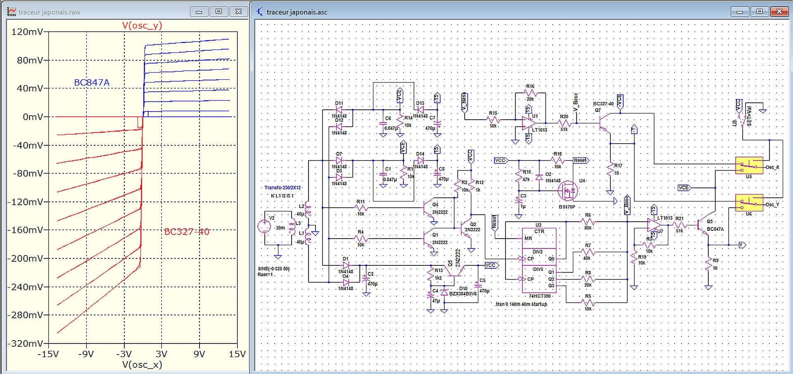
Task: Click the 2N2222 transistor Q4
Action: click(428, 208)
